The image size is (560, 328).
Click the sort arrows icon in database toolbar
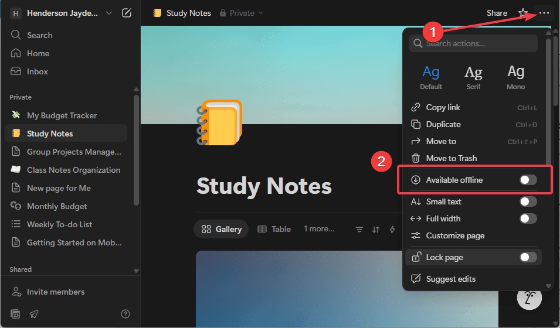(x=376, y=230)
